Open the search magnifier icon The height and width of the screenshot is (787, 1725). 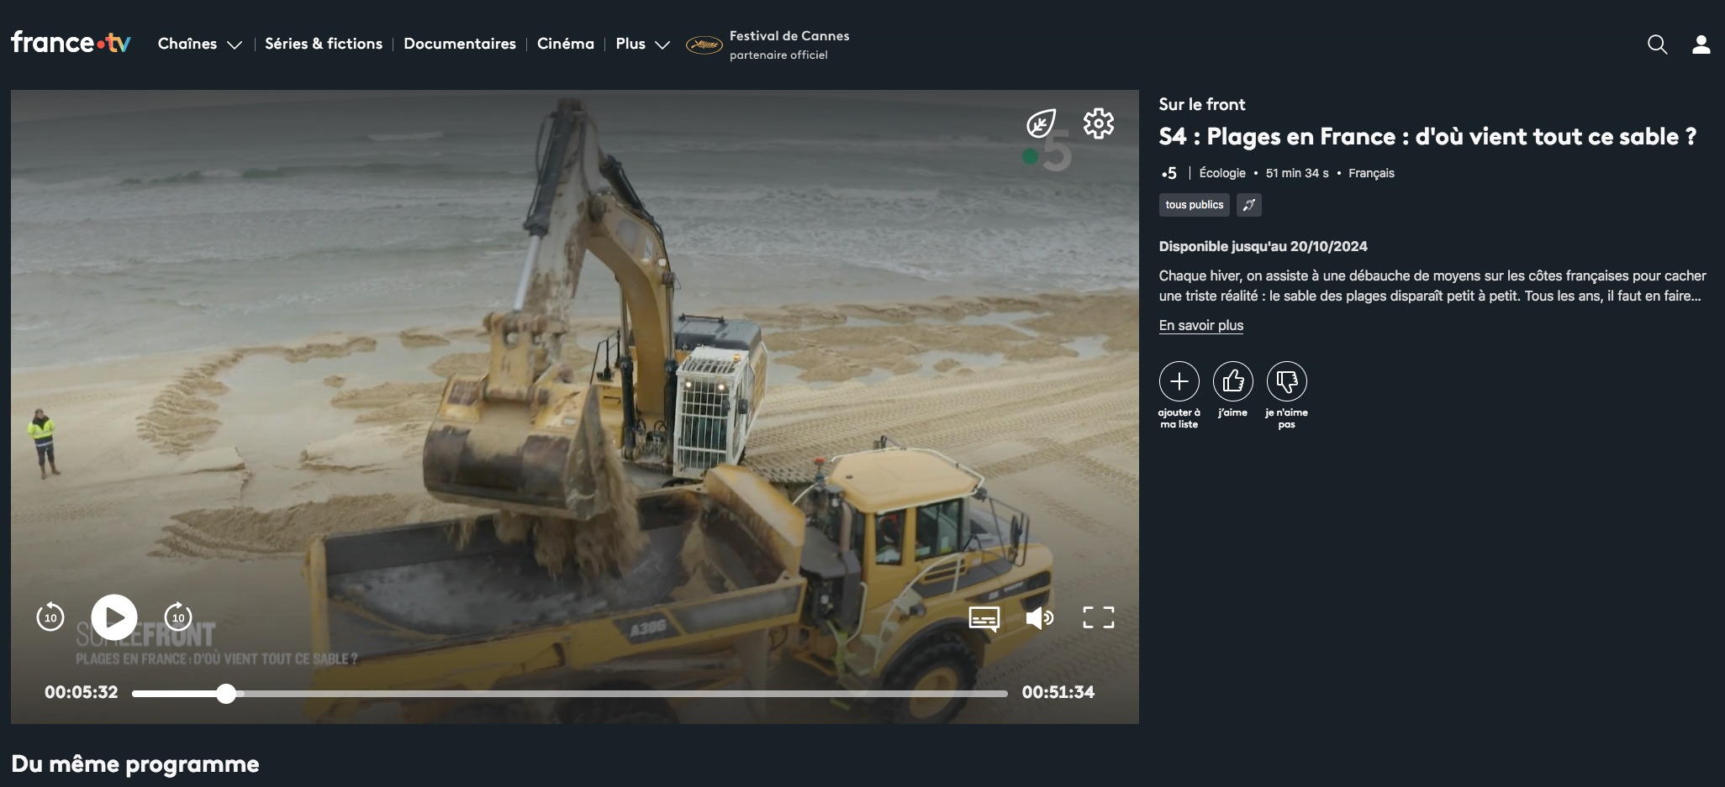(x=1657, y=45)
